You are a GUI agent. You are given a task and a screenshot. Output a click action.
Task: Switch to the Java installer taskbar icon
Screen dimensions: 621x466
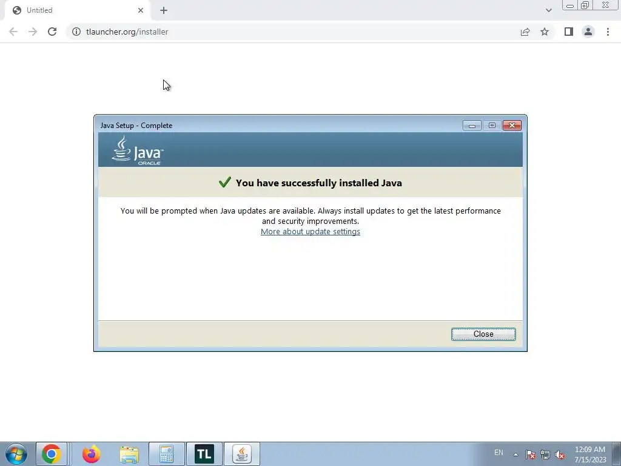pyautogui.click(x=242, y=454)
